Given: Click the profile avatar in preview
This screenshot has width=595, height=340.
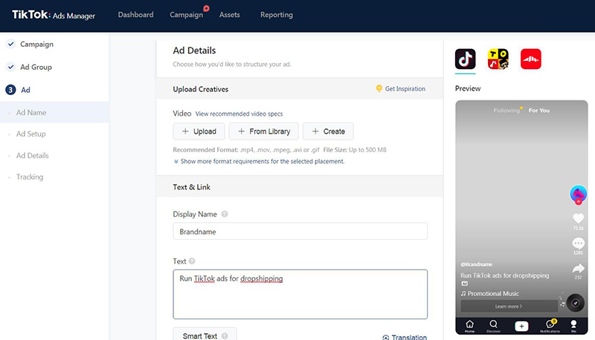Looking at the screenshot, I should tap(579, 194).
